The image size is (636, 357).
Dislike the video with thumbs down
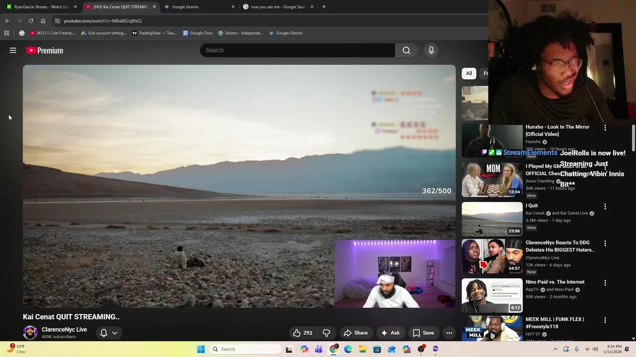(x=326, y=333)
